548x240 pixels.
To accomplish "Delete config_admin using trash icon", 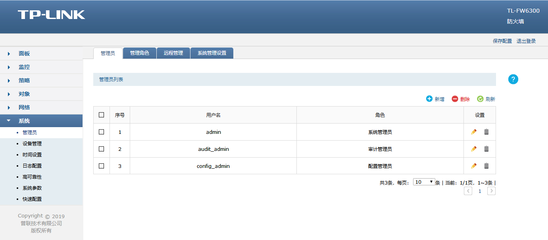I will click(x=486, y=166).
